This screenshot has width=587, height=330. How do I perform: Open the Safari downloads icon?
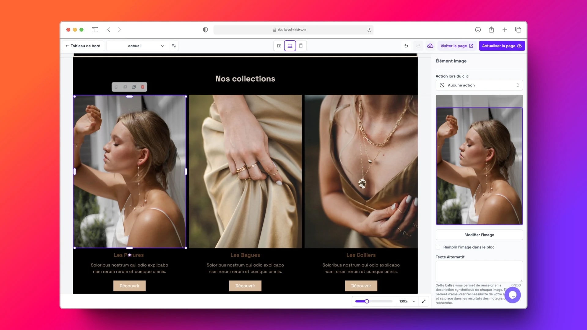pos(478,30)
